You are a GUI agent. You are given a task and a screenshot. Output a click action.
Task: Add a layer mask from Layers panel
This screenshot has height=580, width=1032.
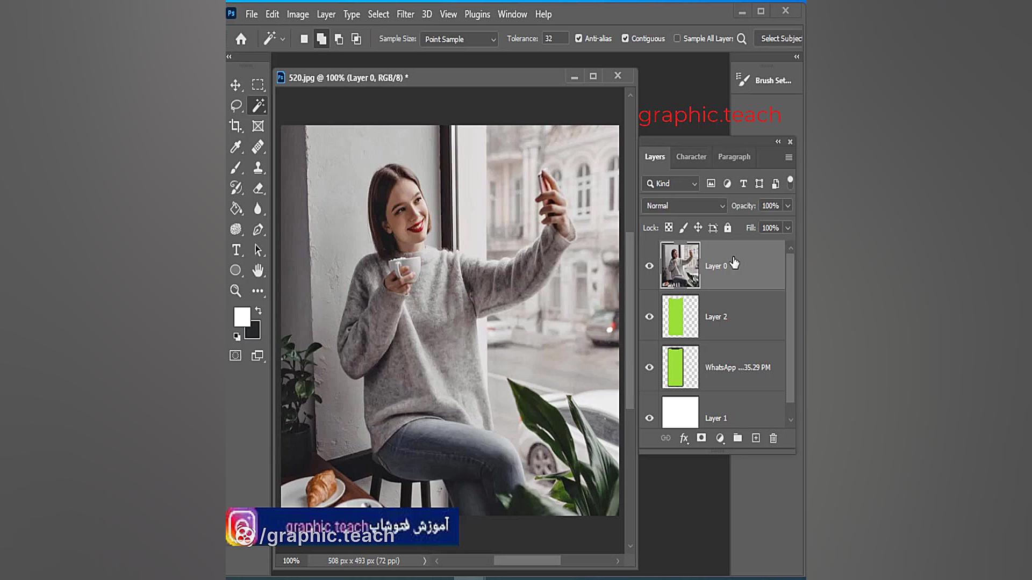[x=701, y=438]
